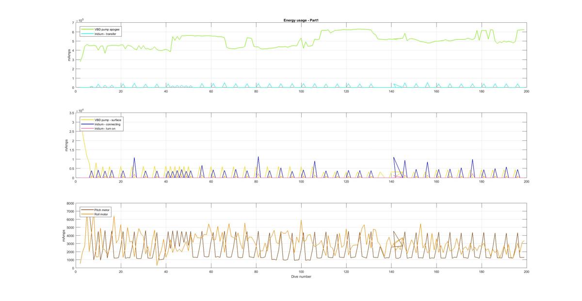Select 'Iridium - turn on' legend entry
This screenshot has width=582, height=301.
click(x=105, y=128)
